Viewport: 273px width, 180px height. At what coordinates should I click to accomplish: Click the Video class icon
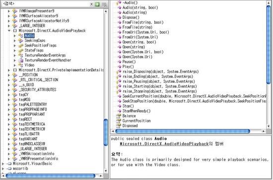coord(21,65)
